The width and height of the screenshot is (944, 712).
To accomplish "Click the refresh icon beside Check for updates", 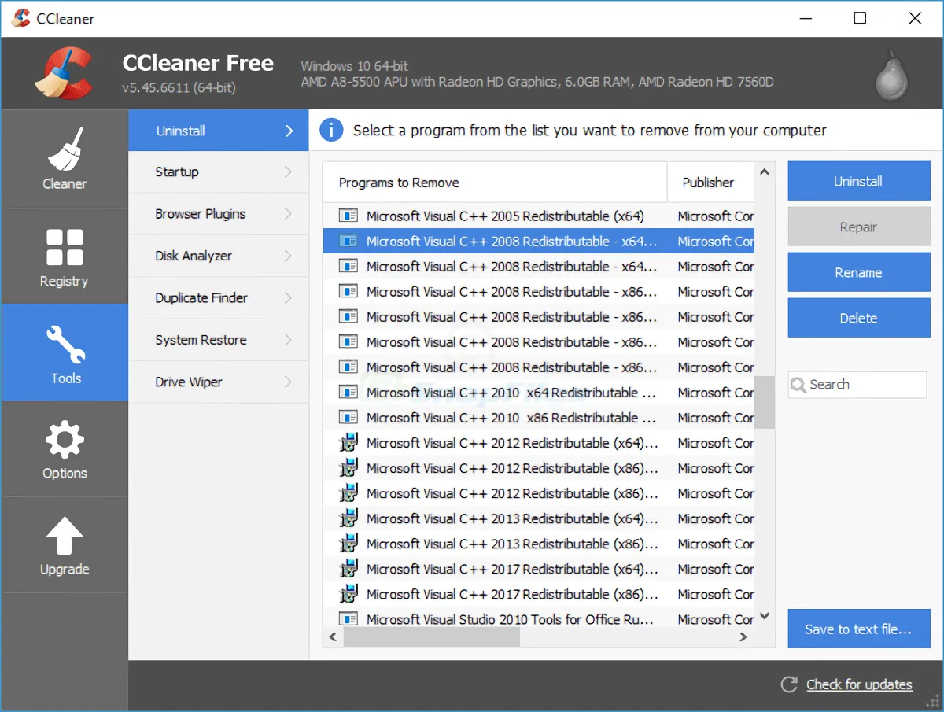I will coord(789,684).
